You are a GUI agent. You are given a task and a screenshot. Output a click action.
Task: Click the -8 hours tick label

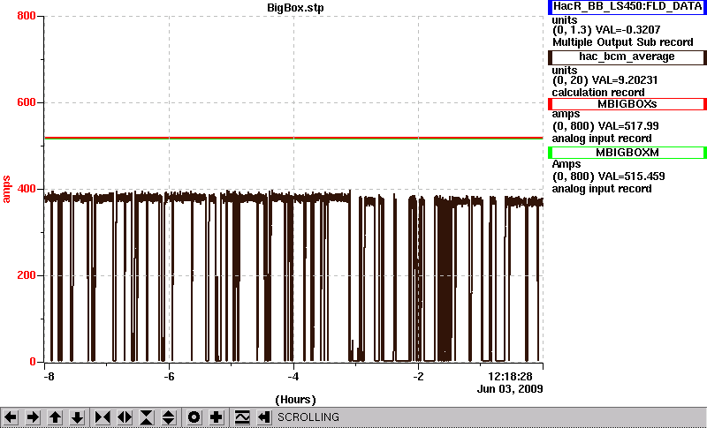point(49,377)
